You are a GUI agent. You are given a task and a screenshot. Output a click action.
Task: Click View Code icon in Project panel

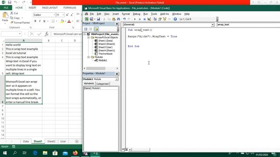(x=86, y=29)
